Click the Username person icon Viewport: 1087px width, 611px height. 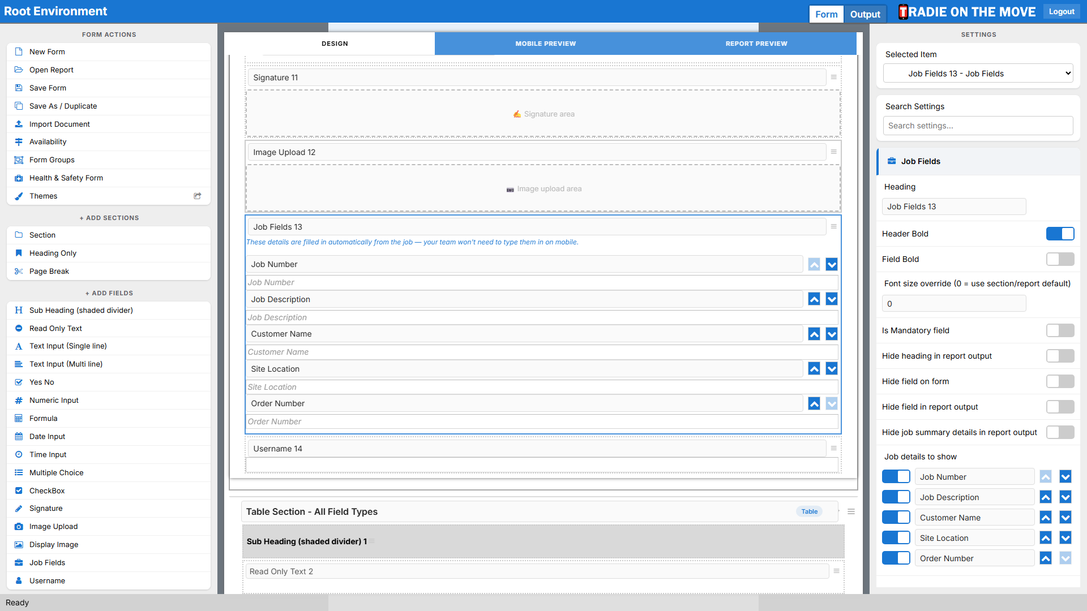click(19, 581)
